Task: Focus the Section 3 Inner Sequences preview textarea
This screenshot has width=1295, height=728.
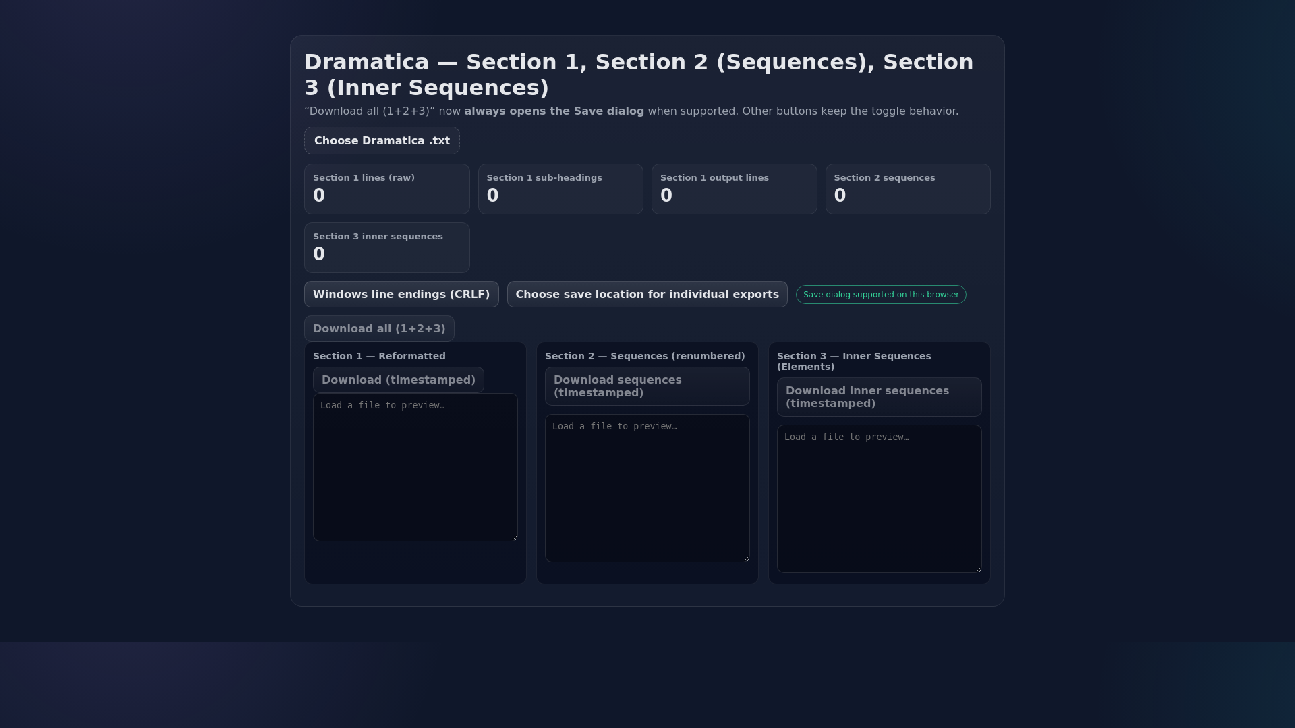Action: click(x=880, y=499)
